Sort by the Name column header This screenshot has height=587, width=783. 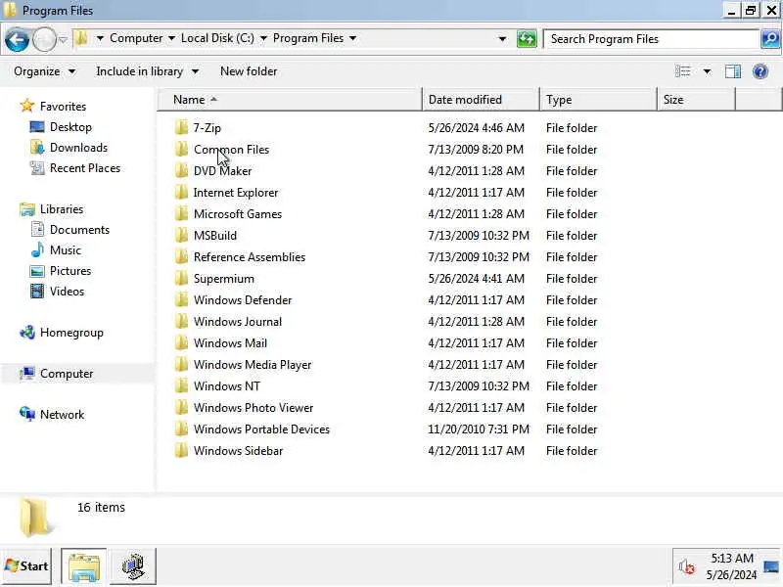point(290,100)
